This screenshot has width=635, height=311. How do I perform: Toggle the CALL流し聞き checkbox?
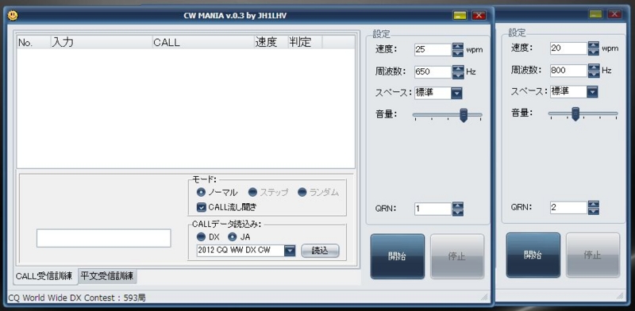[202, 207]
